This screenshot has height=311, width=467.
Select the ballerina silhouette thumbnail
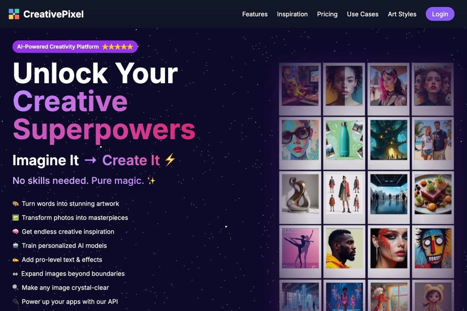300,248
